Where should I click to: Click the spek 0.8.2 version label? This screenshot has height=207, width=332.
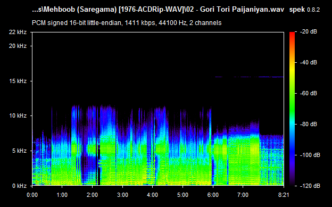point(304,10)
